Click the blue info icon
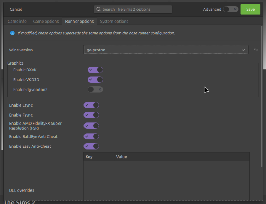Viewport: 266px width, 204px height. (12, 33)
